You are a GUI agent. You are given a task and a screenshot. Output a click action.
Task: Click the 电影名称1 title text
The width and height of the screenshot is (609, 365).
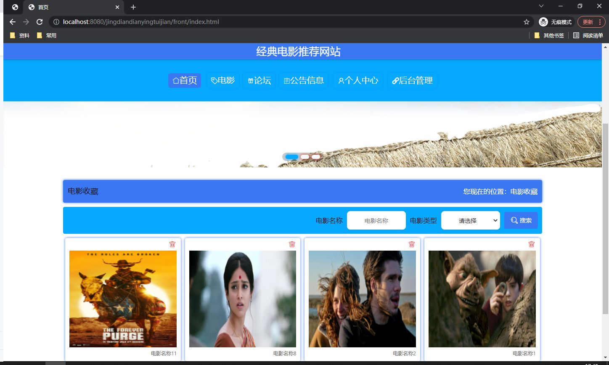point(524,354)
